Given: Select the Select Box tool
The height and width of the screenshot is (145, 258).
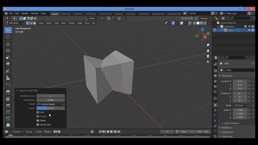Looking at the screenshot, I should 8,30.
